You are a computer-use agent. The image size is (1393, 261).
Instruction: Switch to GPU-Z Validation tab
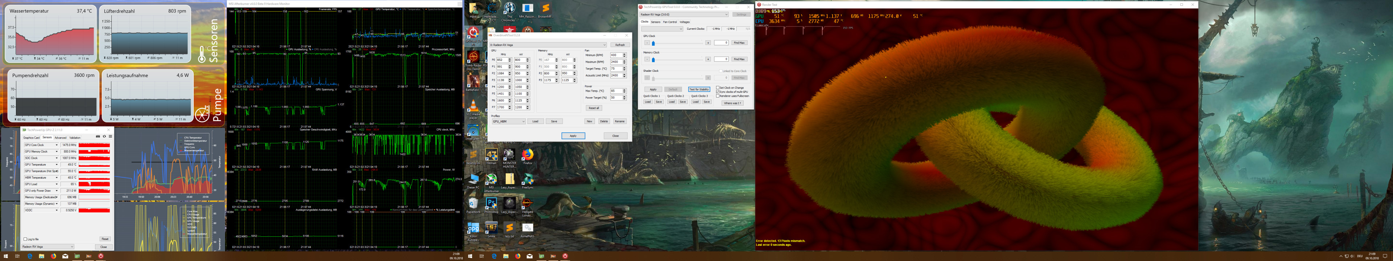[x=75, y=138]
